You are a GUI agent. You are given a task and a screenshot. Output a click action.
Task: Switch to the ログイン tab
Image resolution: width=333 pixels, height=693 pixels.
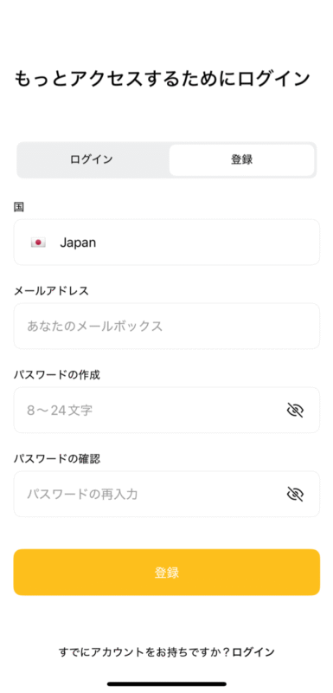[x=92, y=159]
